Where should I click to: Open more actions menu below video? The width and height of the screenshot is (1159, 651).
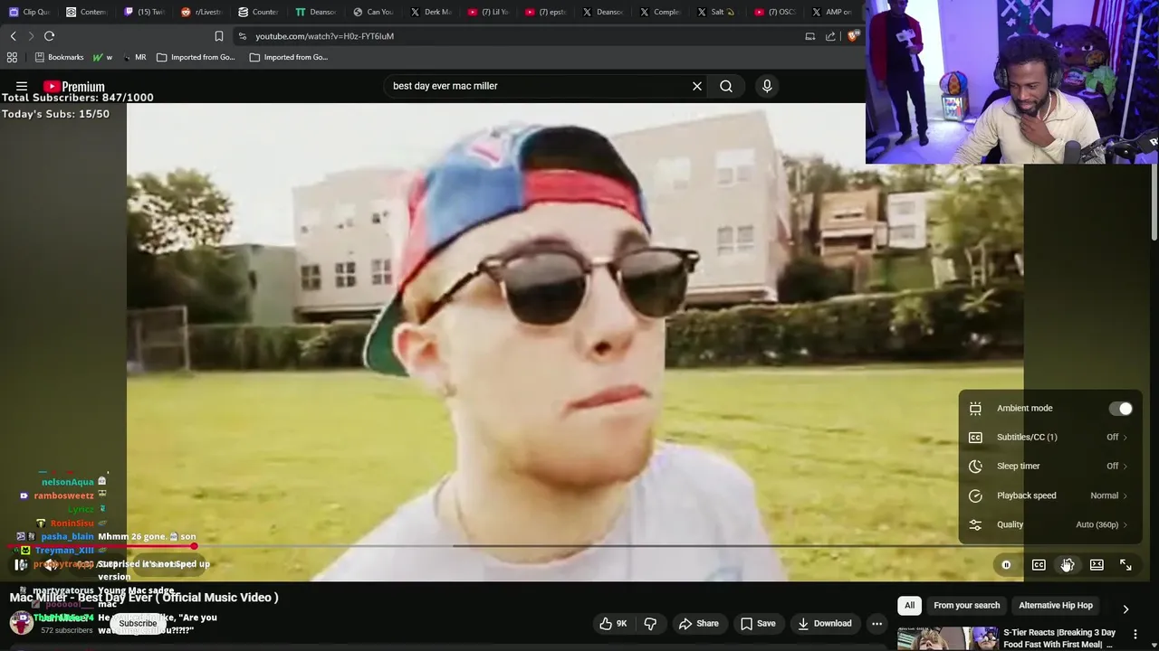876,623
